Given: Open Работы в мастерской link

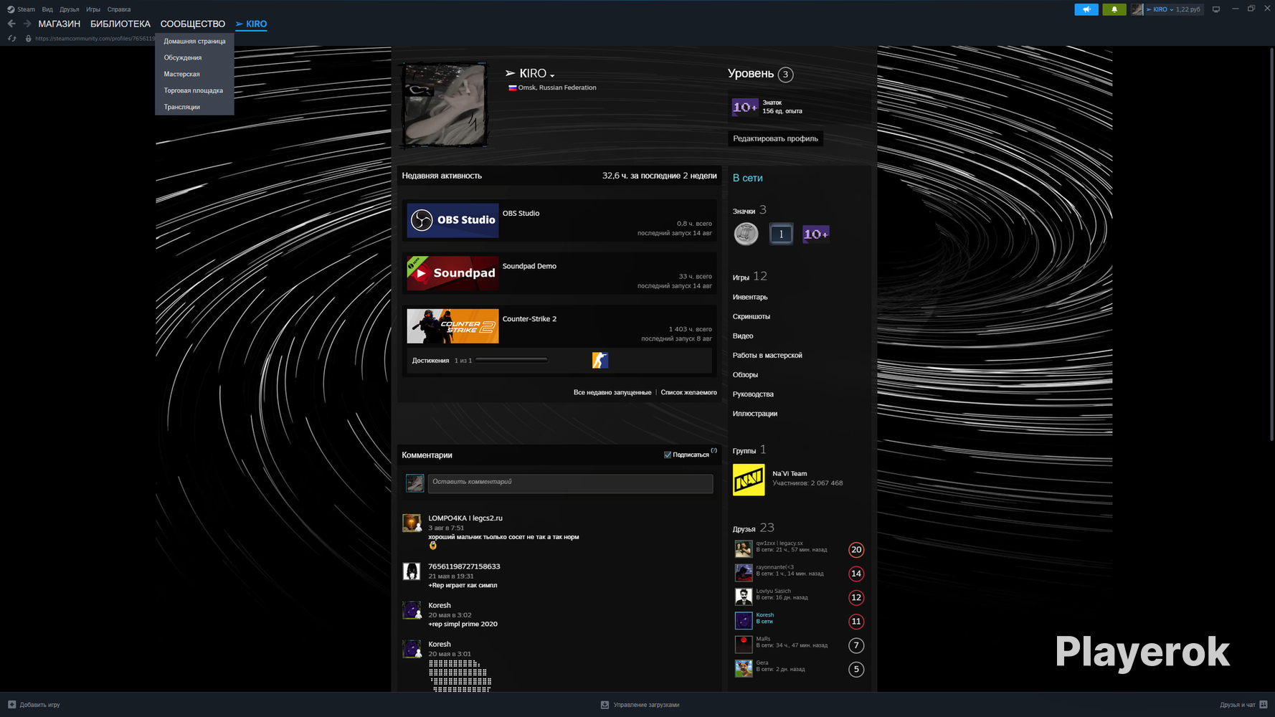Looking at the screenshot, I should [x=767, y=355].
